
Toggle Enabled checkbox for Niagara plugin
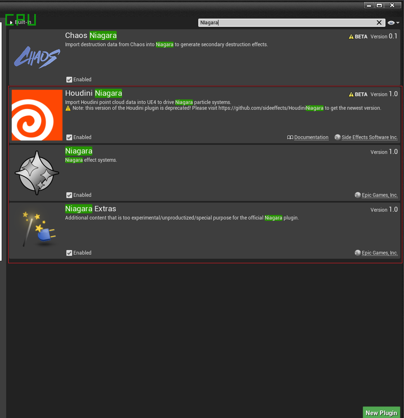(69, 195)
